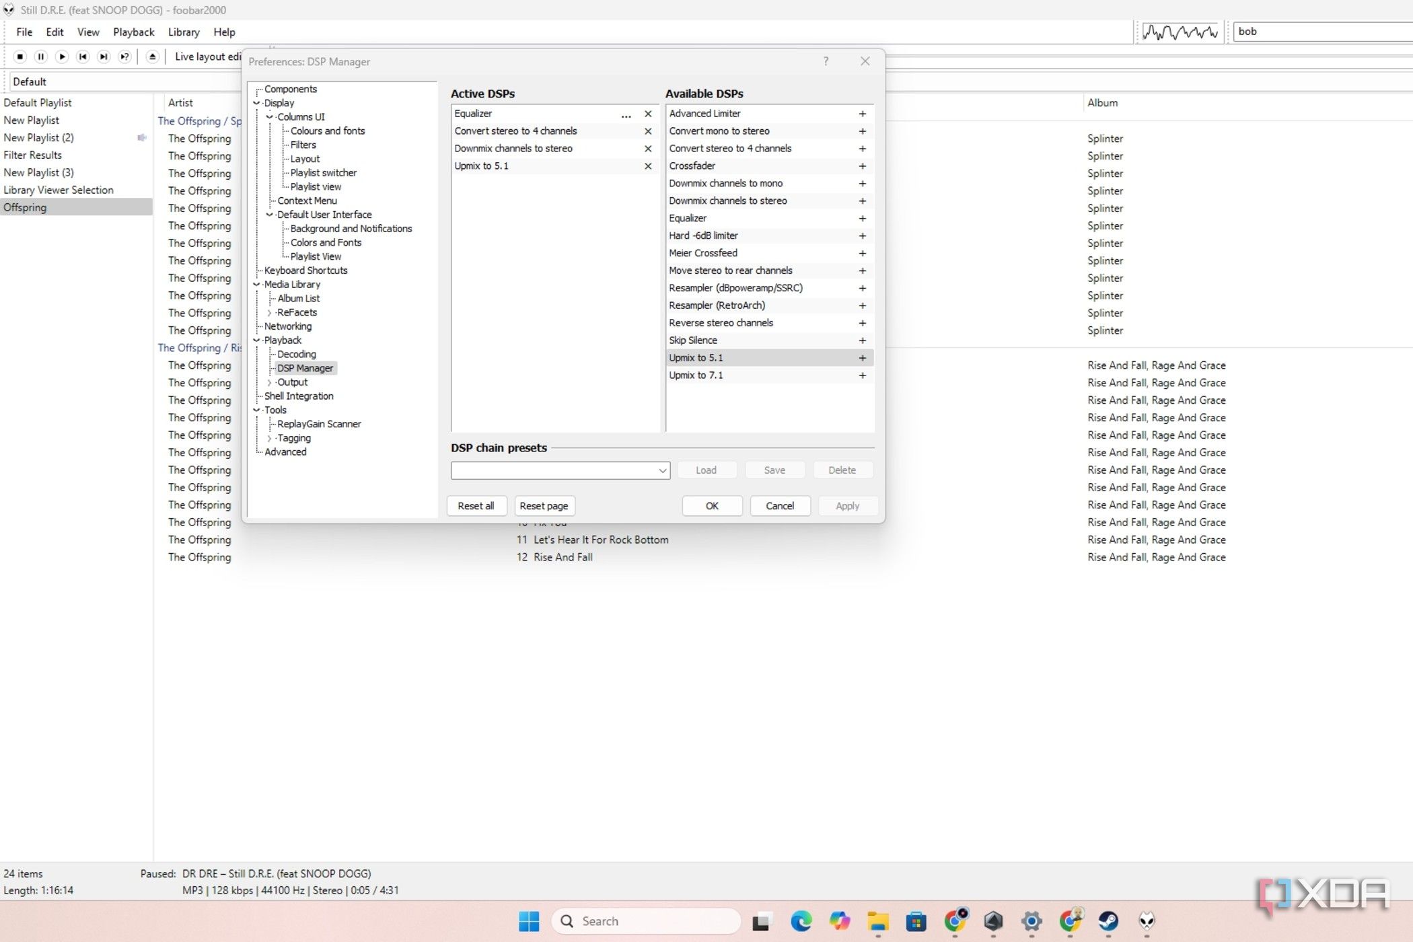Open the Playback menu

pos(133,32)
